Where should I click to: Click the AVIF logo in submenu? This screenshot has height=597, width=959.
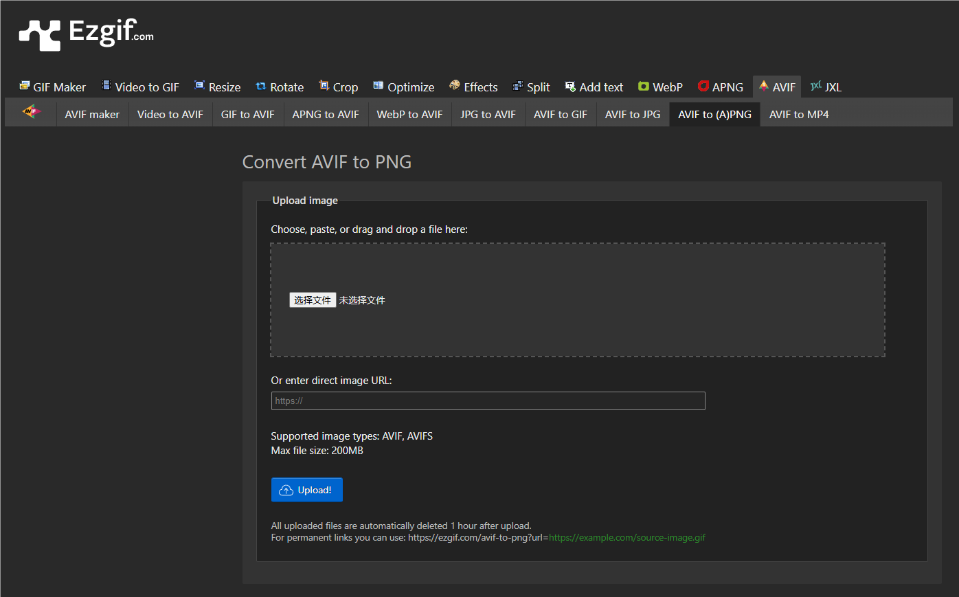coord(31,112)
